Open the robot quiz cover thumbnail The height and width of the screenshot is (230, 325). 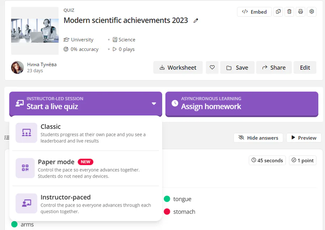pyautogui.click(x=35, y=31)
